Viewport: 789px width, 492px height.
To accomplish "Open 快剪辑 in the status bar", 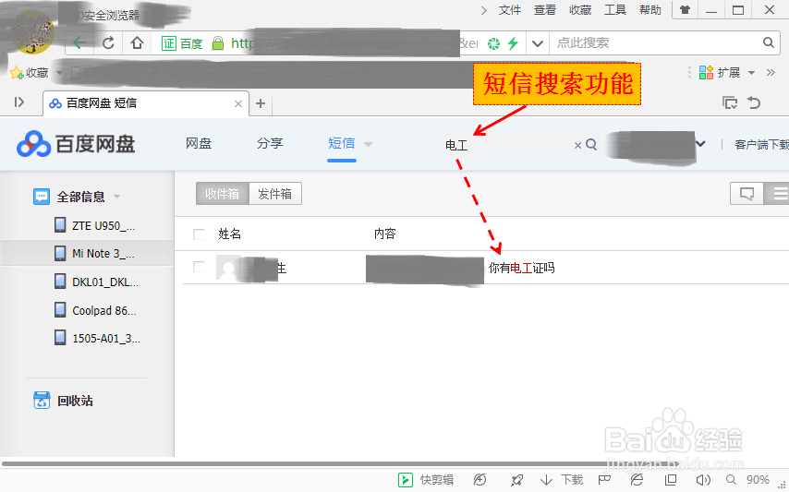I will pyautogui.click(x=426, y=480).
